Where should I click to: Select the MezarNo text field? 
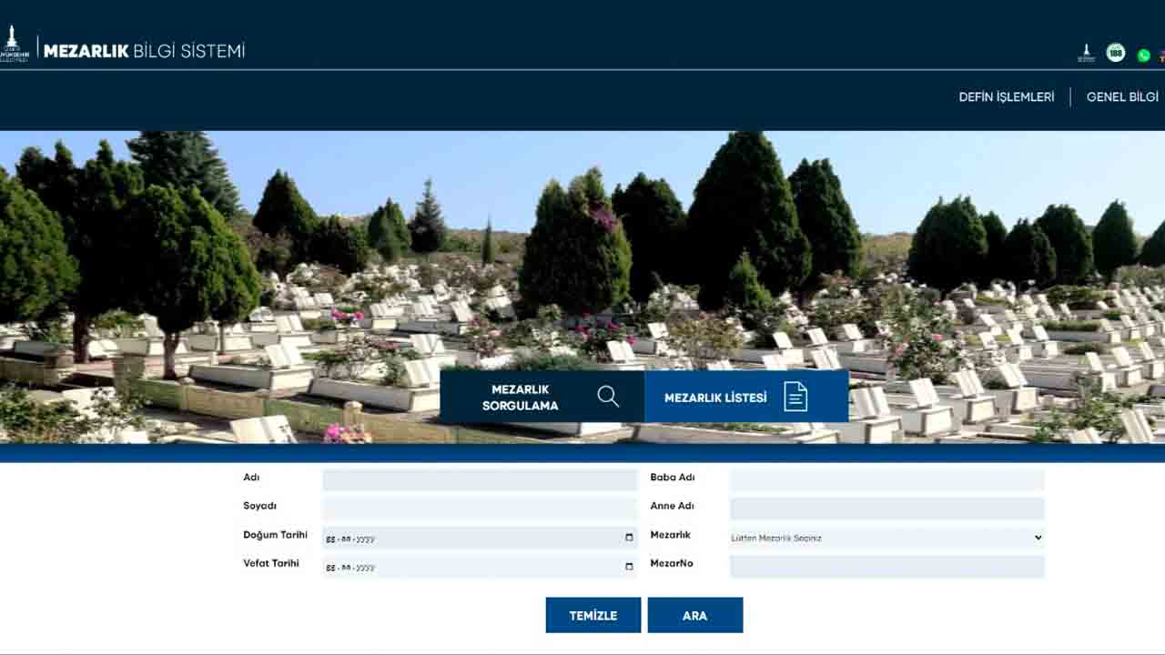point(886,567)
